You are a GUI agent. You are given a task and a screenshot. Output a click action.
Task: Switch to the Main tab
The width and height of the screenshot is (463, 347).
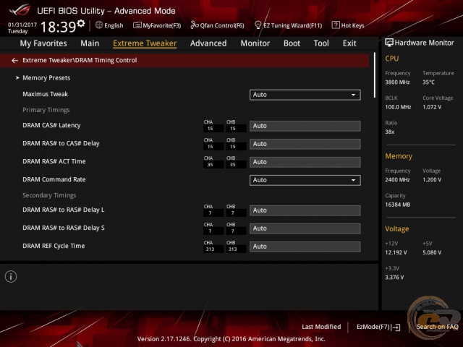[x=90, y=43]
